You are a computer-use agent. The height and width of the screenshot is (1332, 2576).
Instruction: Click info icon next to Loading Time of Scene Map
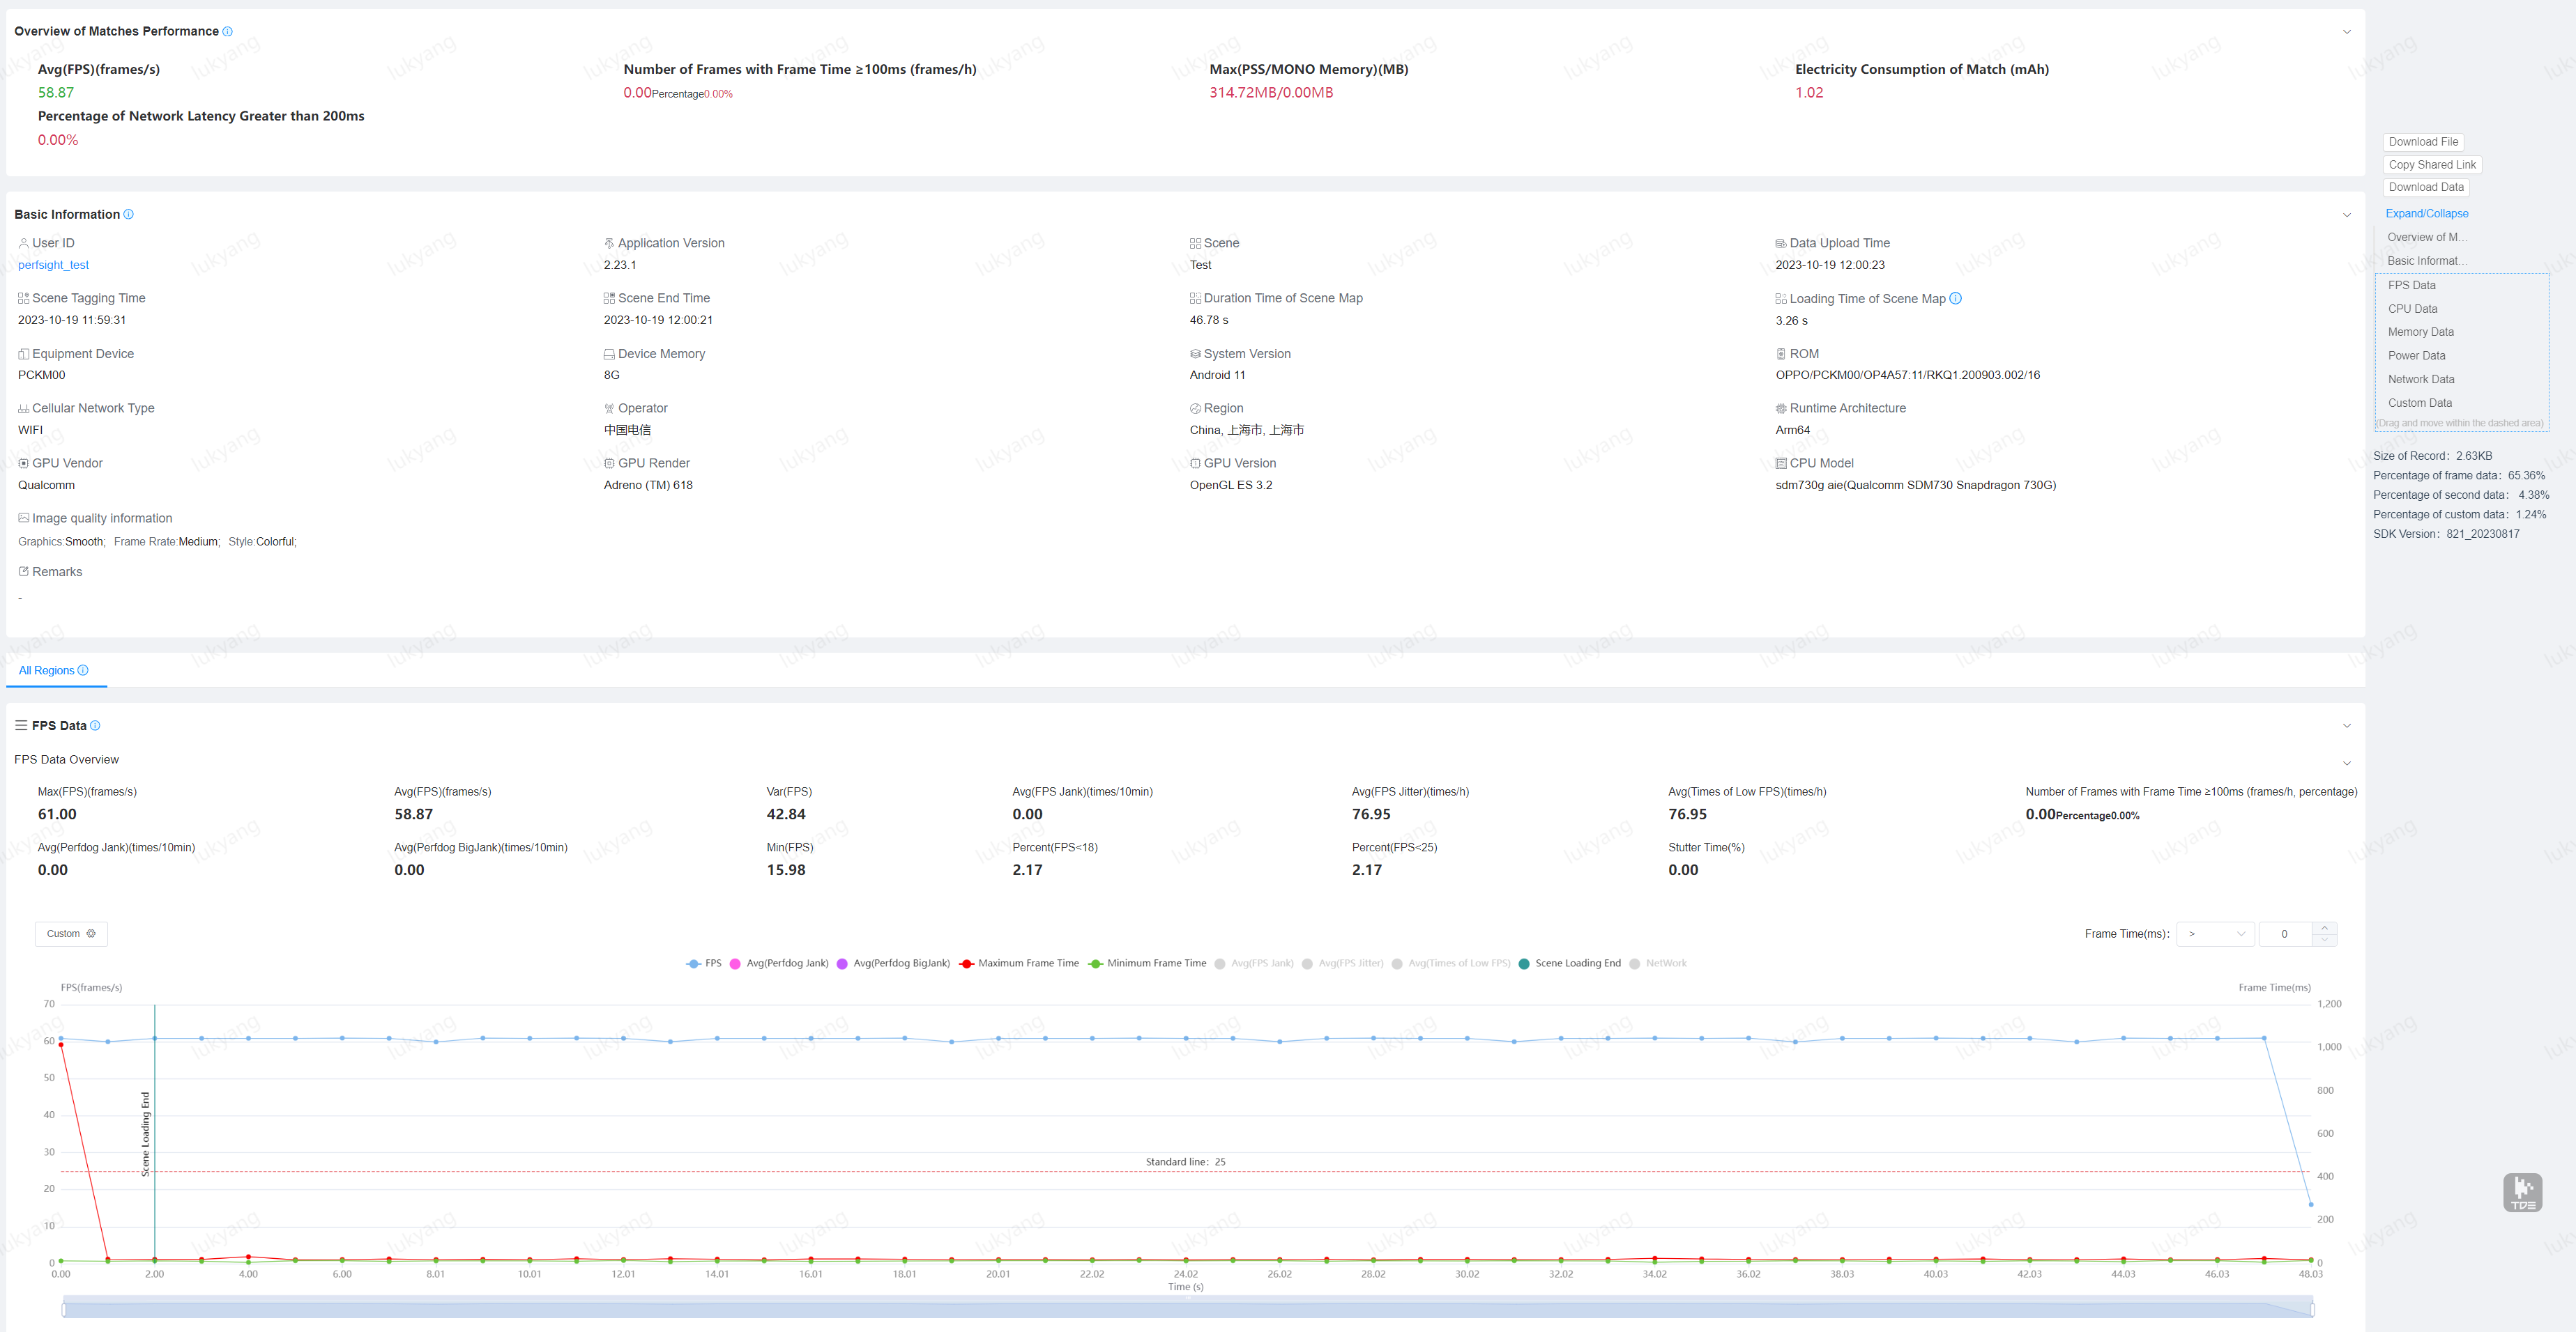[x=1955, y=299]
